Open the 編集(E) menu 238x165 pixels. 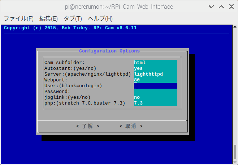pos(48,18)
